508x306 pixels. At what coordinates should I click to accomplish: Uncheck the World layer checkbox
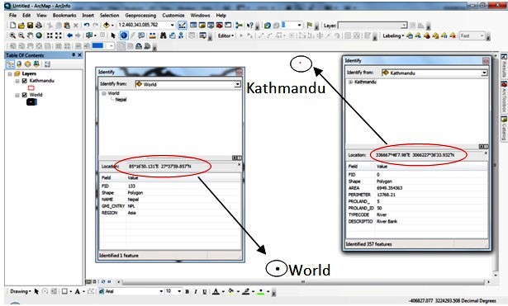click(24, 95)
